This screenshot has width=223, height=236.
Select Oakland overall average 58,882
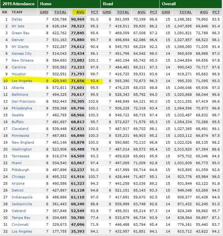coord(202,211)
